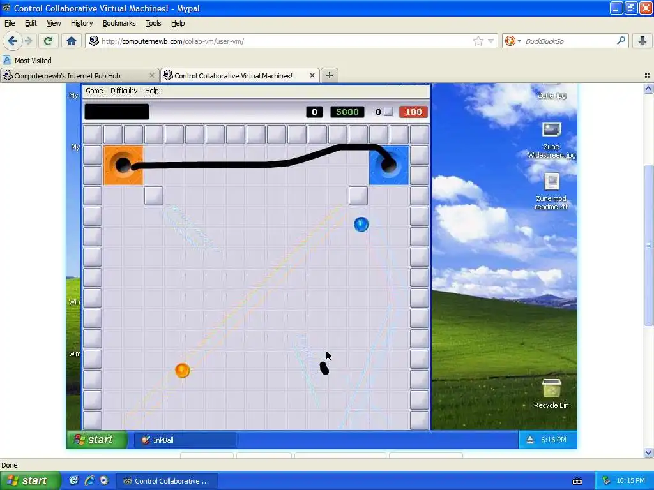Viewport: 654px width, 490px height.
Task: Click the scrollbar down arrow
Action: [648, 452]
